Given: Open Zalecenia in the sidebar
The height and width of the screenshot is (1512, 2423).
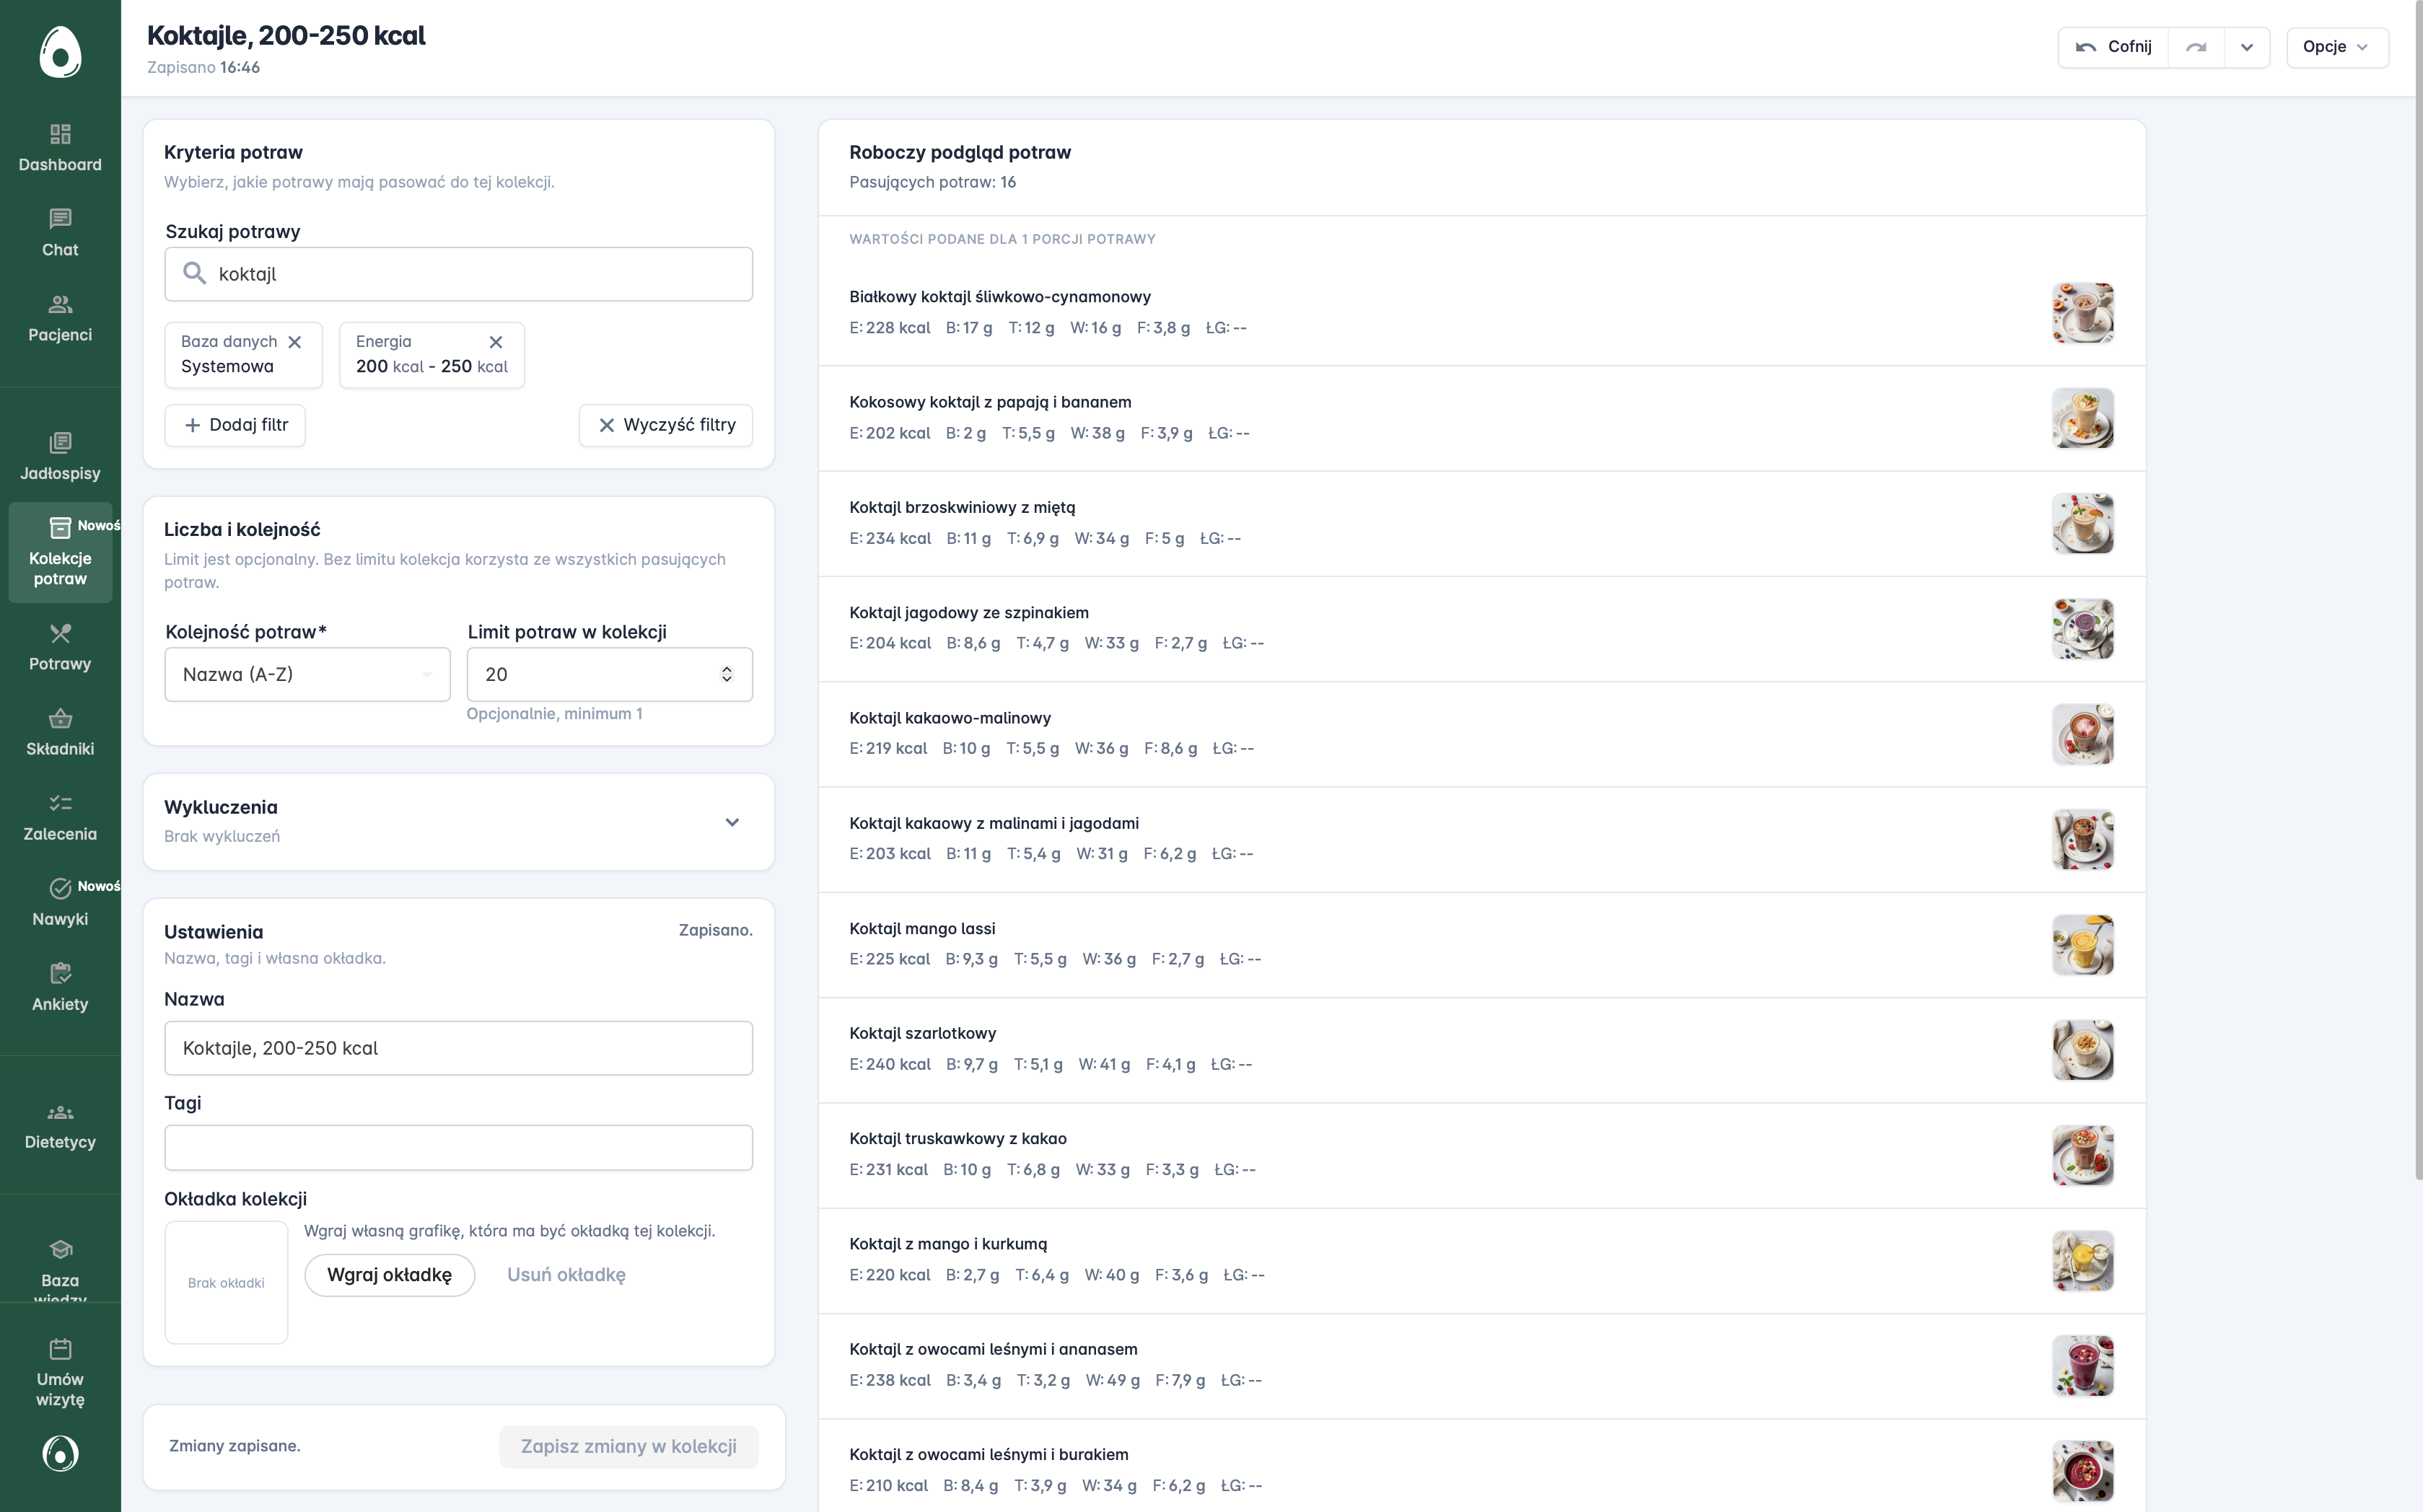Looking at the screenshot, I should click(x=60, y=817).
